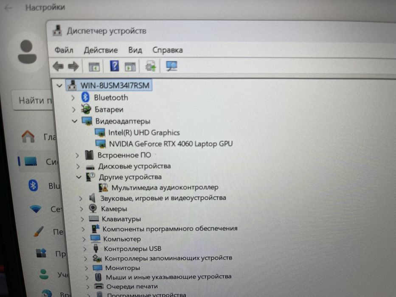Click the Intel(R) UHD Graphics device icon

100,132
